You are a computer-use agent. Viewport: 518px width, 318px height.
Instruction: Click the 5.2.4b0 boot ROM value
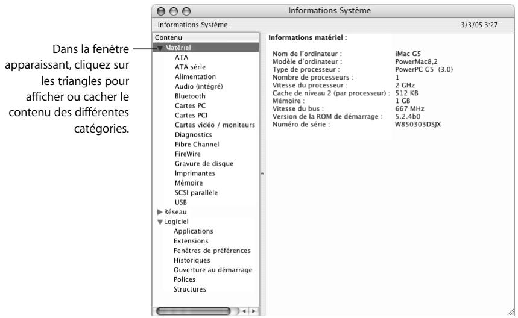point(408,117)
